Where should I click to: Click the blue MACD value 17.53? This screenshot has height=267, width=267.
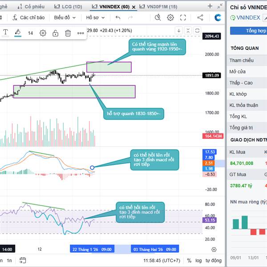[x=210, y=152]
